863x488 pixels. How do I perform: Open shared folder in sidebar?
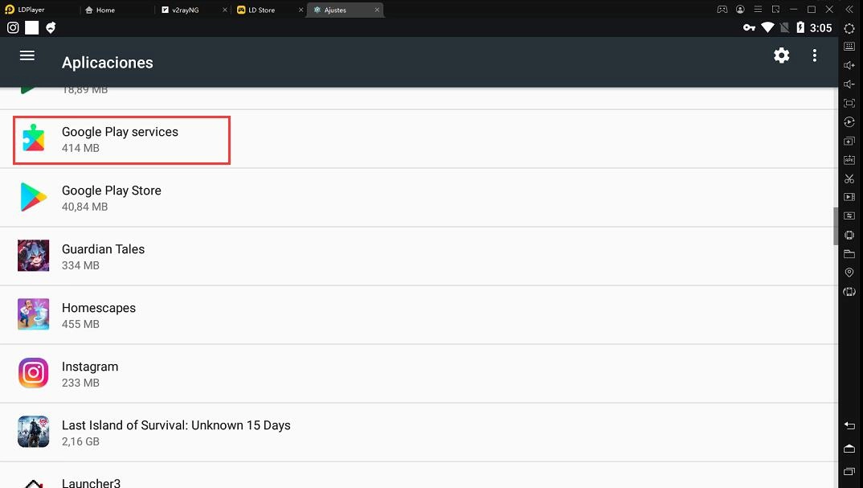point(849,254)
